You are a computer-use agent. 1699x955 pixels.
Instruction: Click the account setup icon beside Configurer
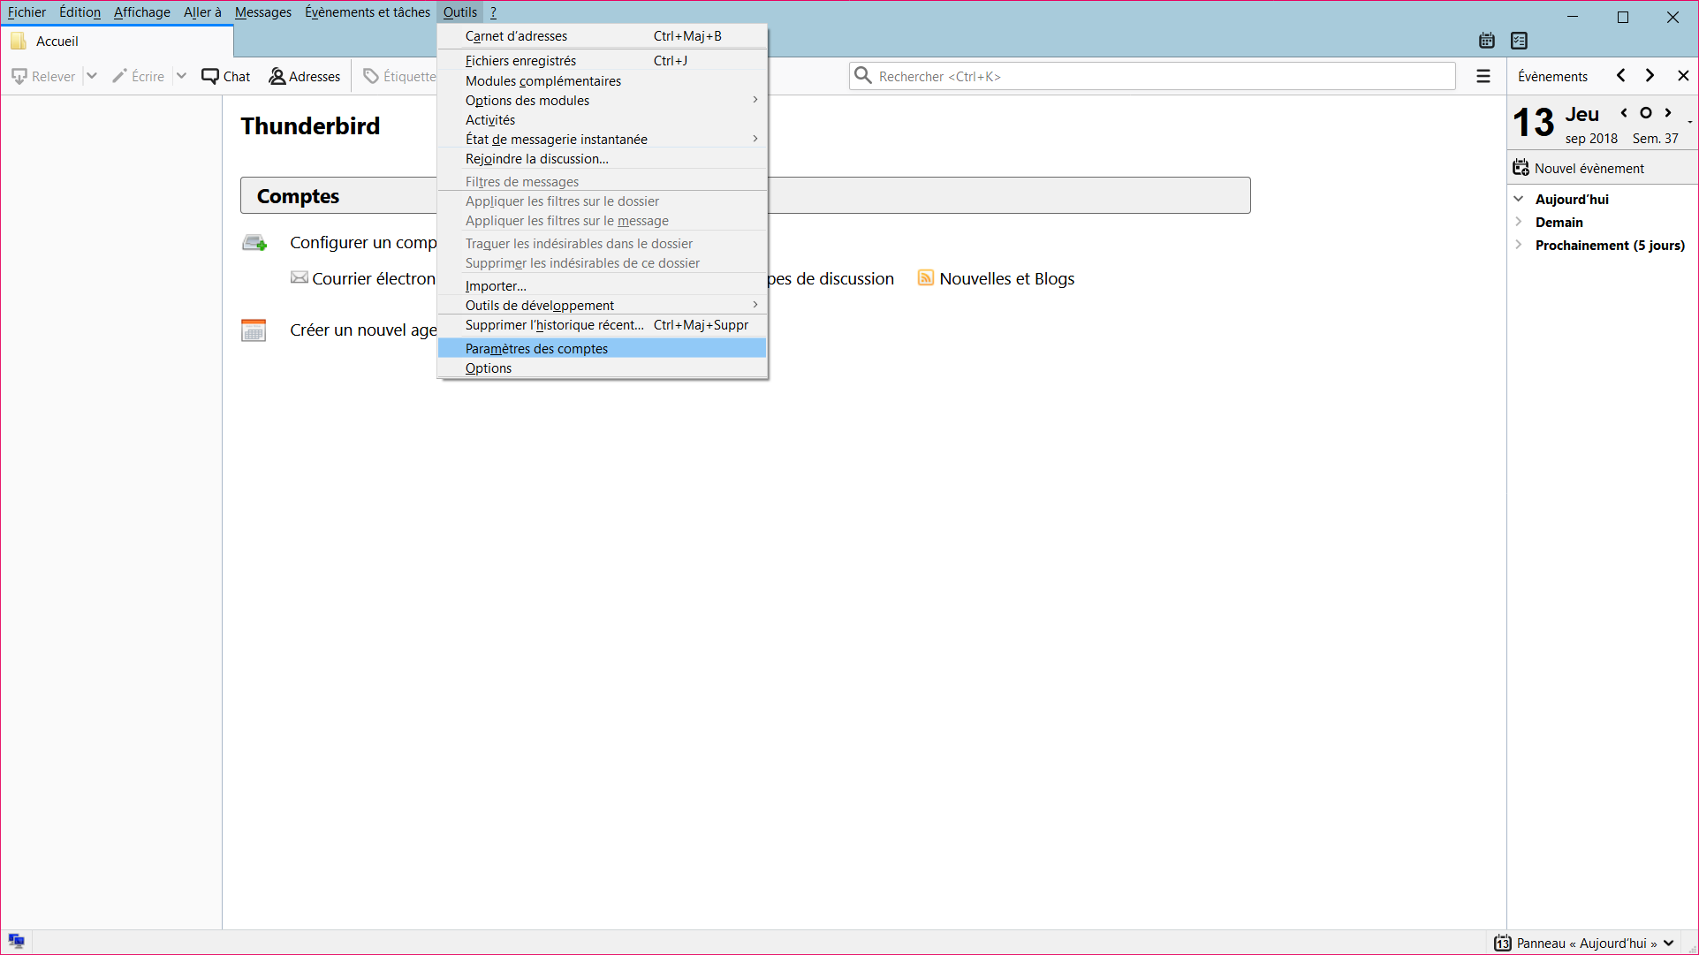pos(254,243)
